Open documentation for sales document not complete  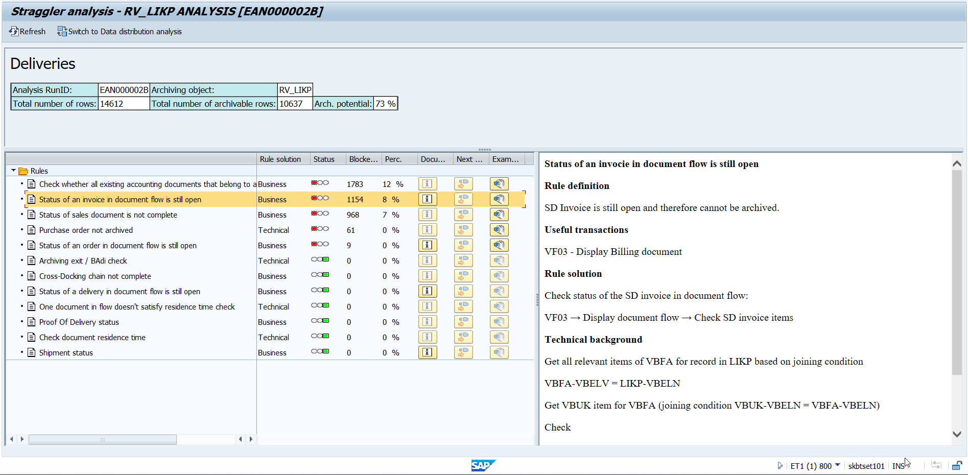tap(428, 215)
